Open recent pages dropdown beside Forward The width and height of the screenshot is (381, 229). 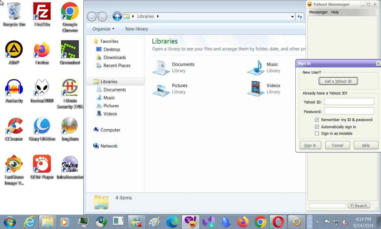109,16
